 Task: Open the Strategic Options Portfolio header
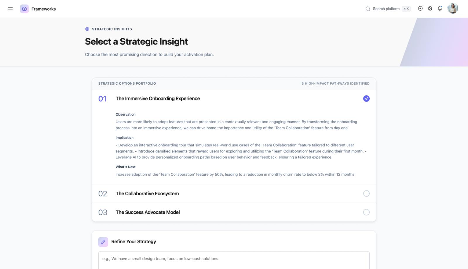pos(127,83)
